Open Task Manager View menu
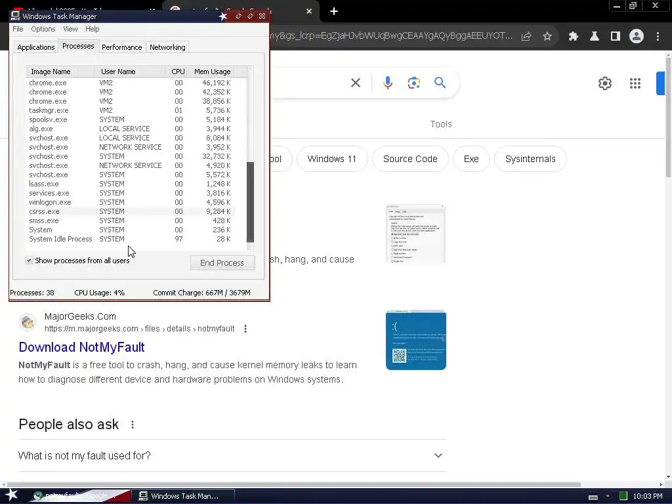 point(70,29)
